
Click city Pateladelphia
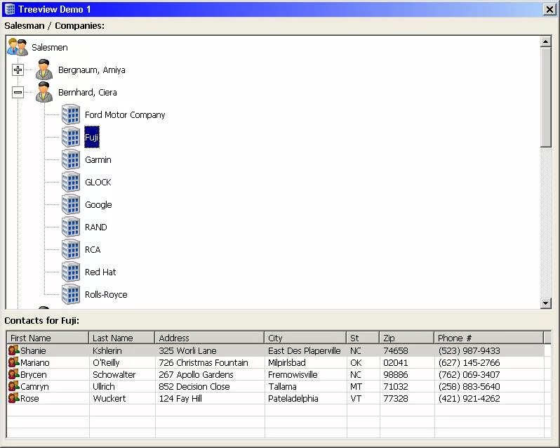pos(293,398)
